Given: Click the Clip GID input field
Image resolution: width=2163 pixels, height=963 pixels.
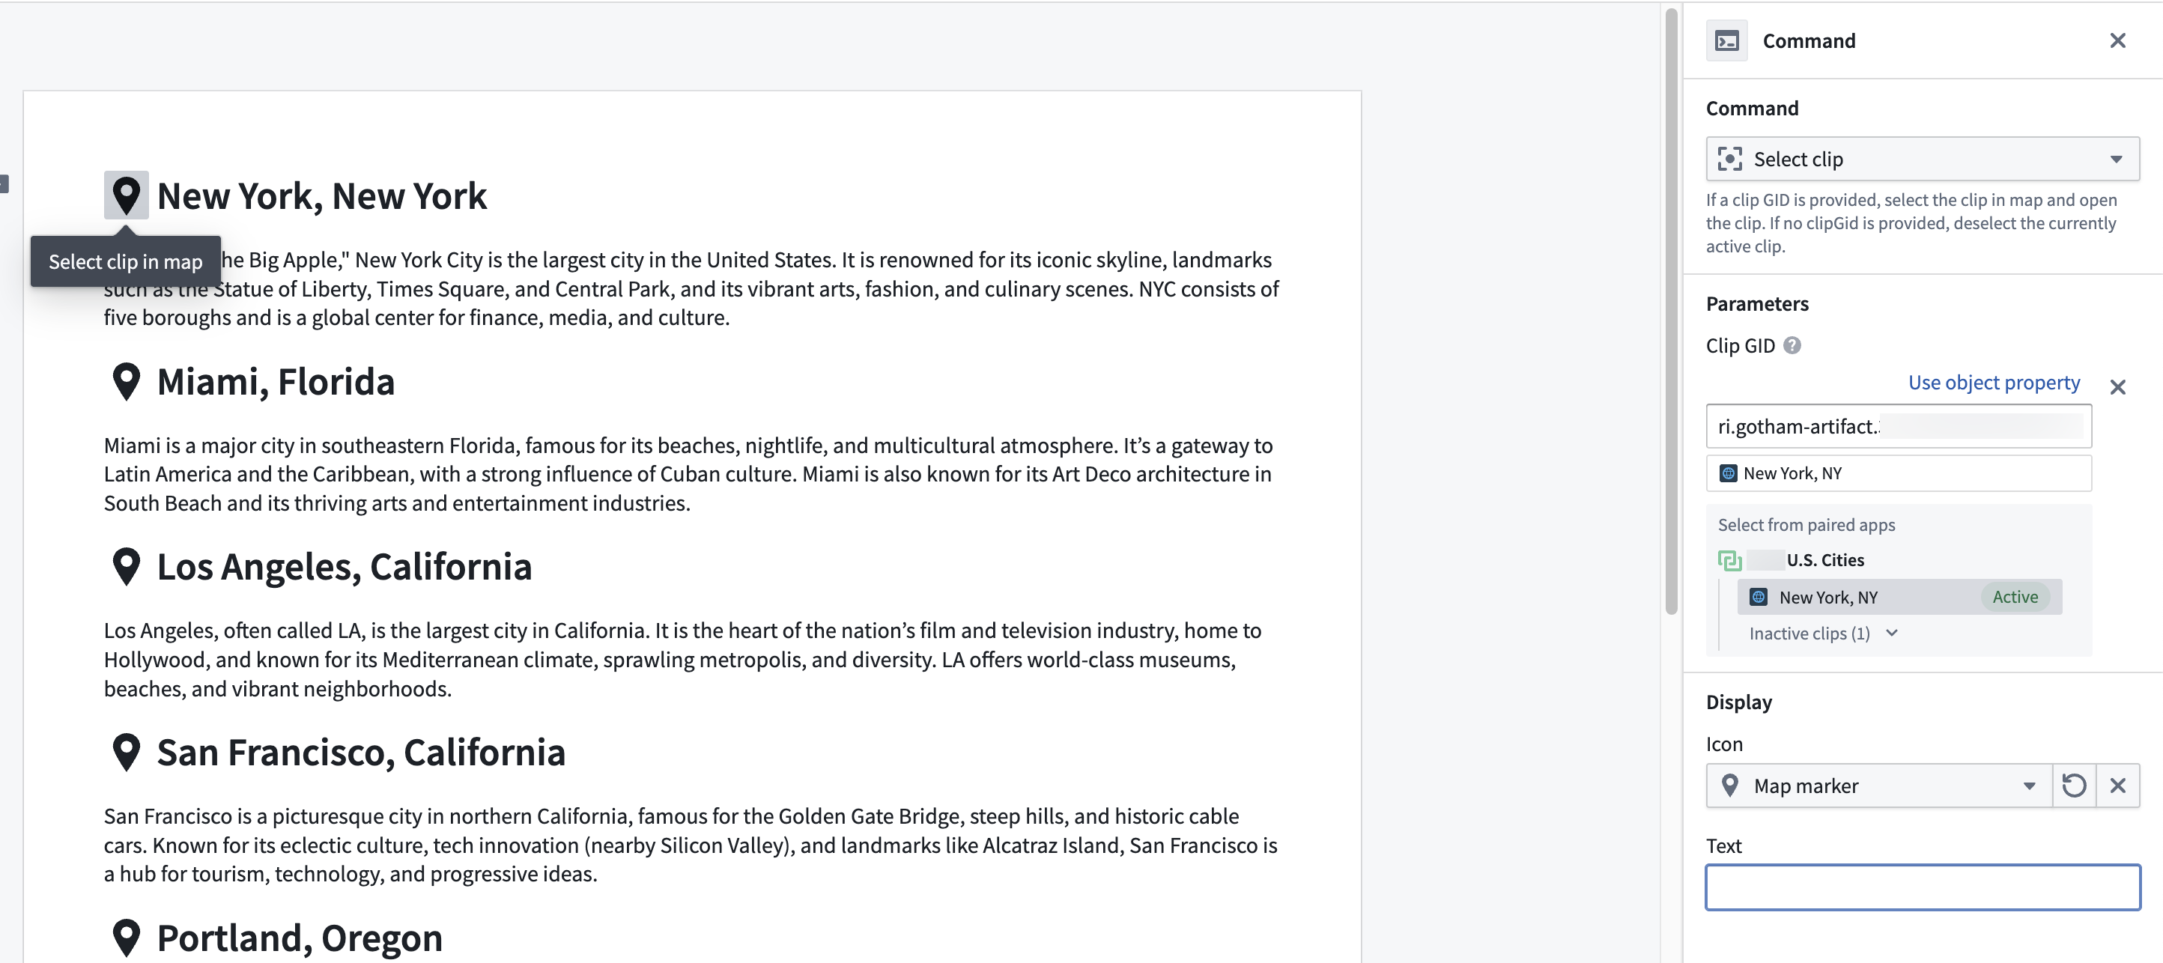Looking at the screenshot, I should (x=1898, y=427).
